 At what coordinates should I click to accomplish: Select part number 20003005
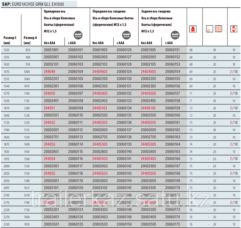148,181
